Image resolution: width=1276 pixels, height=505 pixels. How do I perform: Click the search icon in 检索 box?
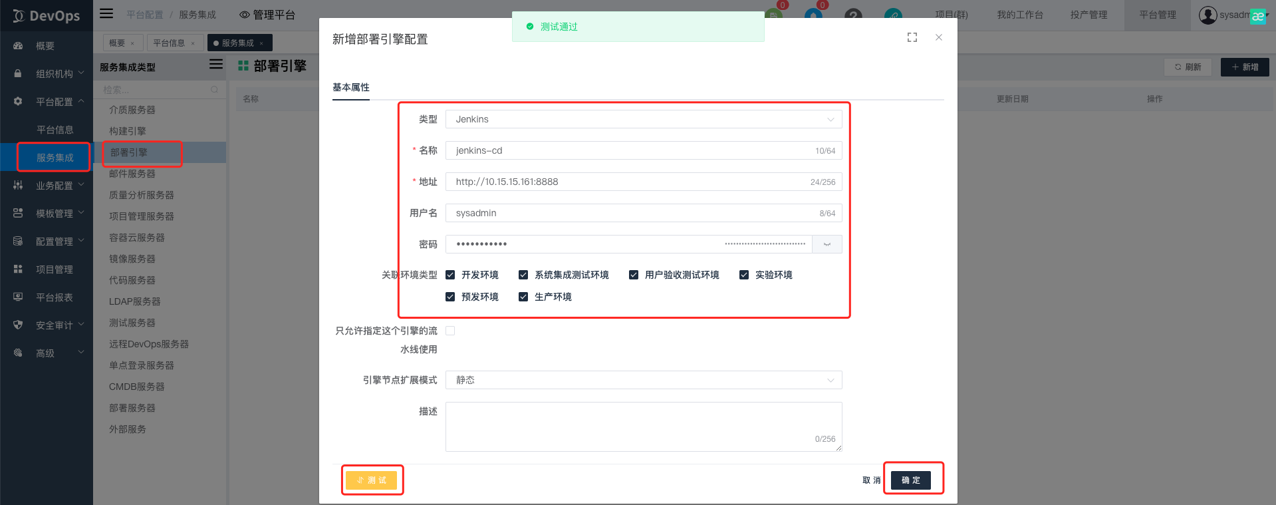[x=214, y=90]
